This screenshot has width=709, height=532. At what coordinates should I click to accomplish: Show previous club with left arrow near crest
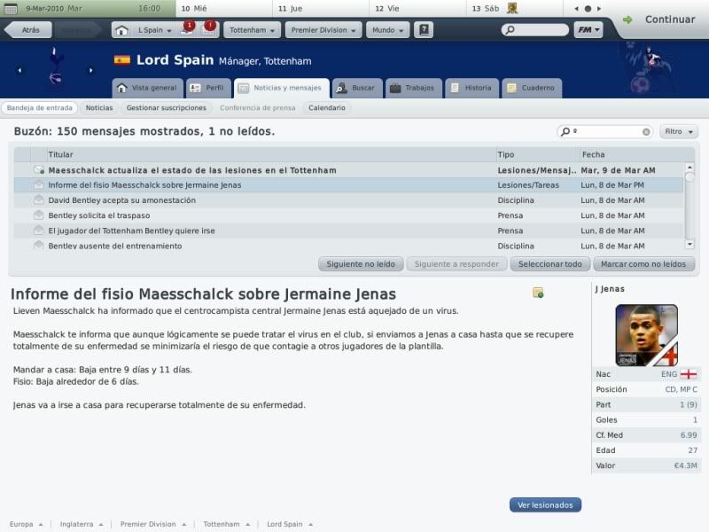point(19,71)
